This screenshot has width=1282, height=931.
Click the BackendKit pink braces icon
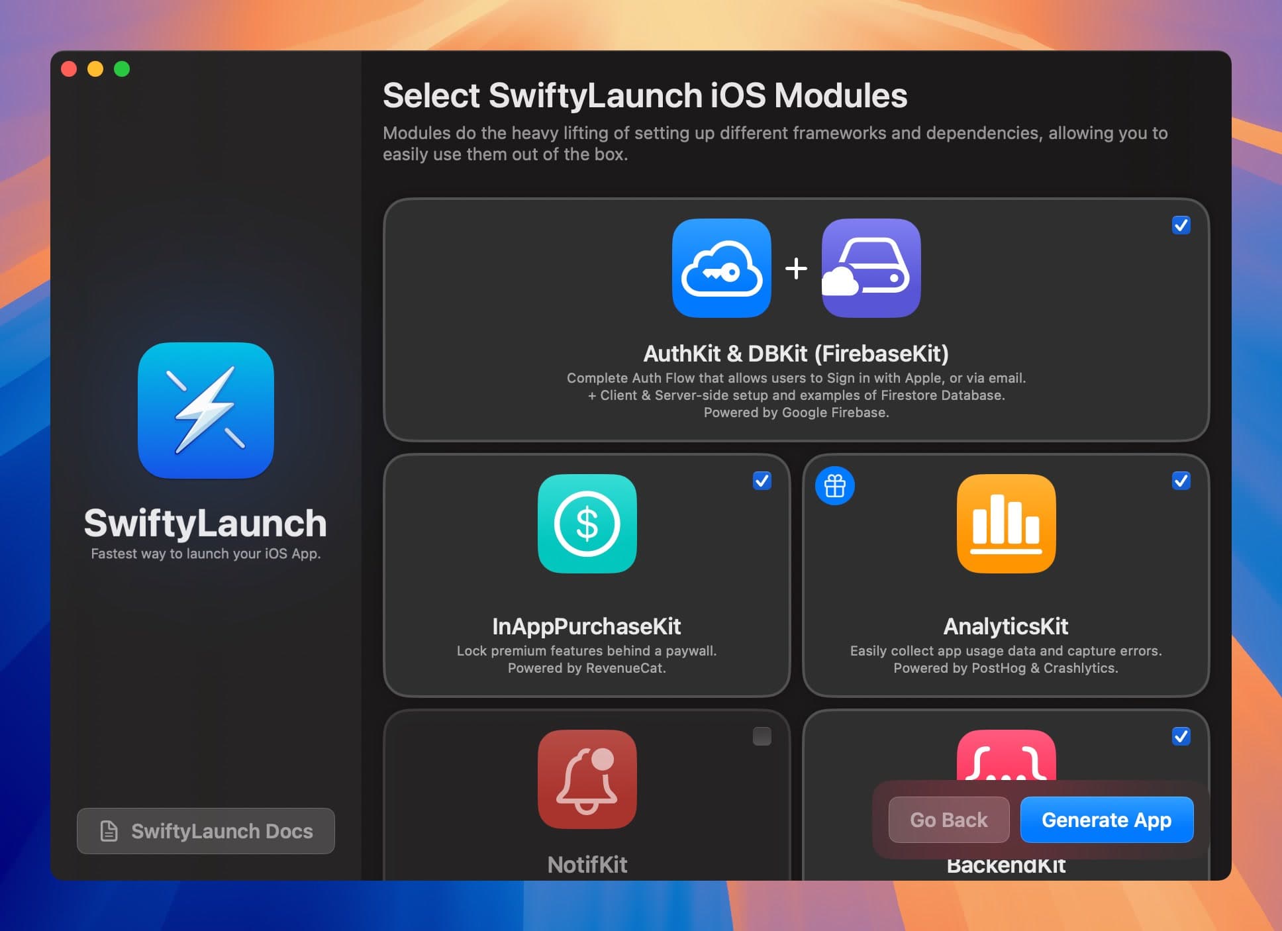[1007, 755]
